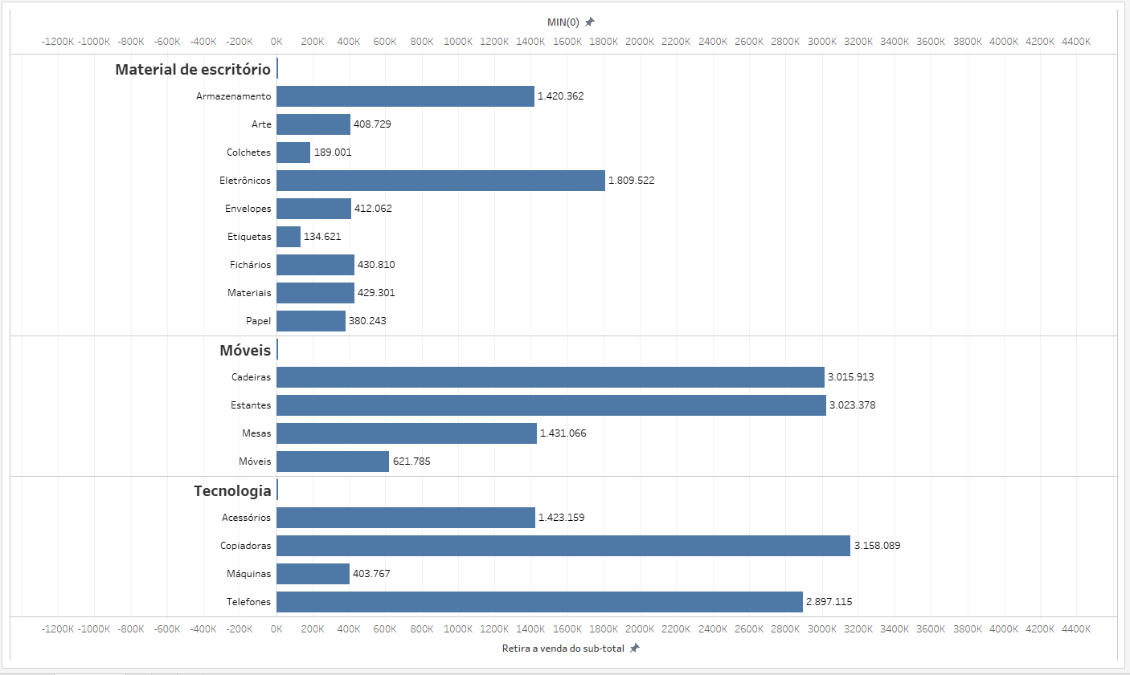Select the Eletrônicos bar
The image size is (1130, 675).
pos(440,181)
